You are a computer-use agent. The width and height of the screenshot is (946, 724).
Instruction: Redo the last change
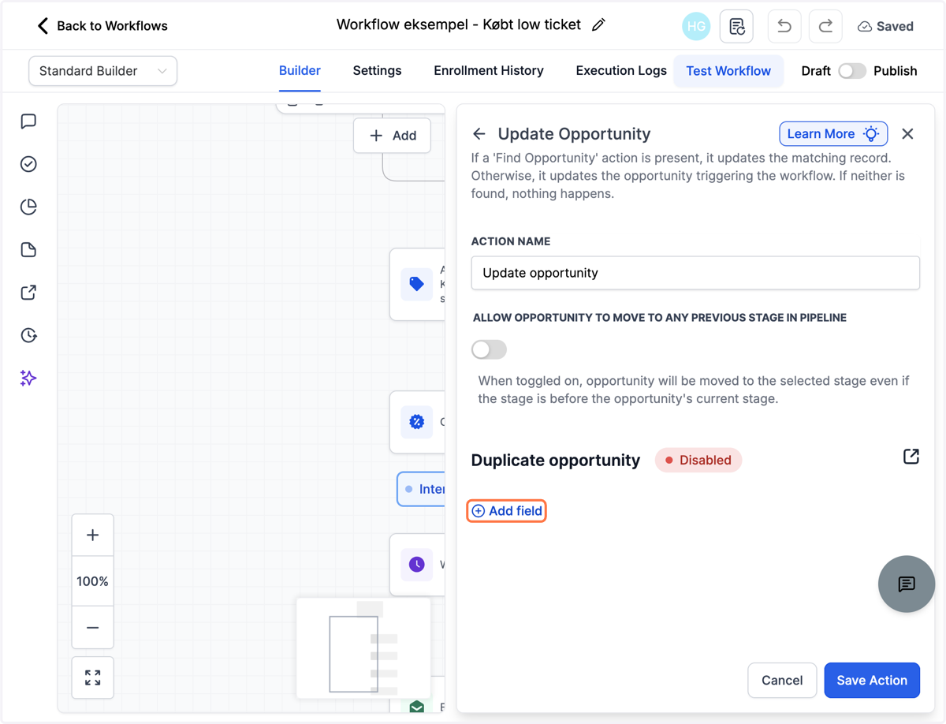pos(825,26)
